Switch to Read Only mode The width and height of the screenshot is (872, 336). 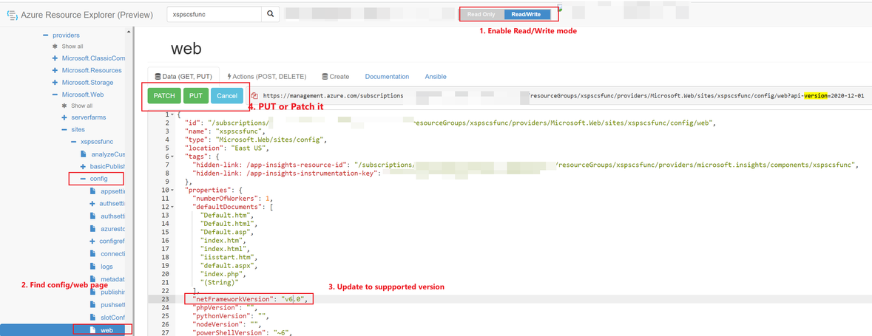[x=481, y=15]
